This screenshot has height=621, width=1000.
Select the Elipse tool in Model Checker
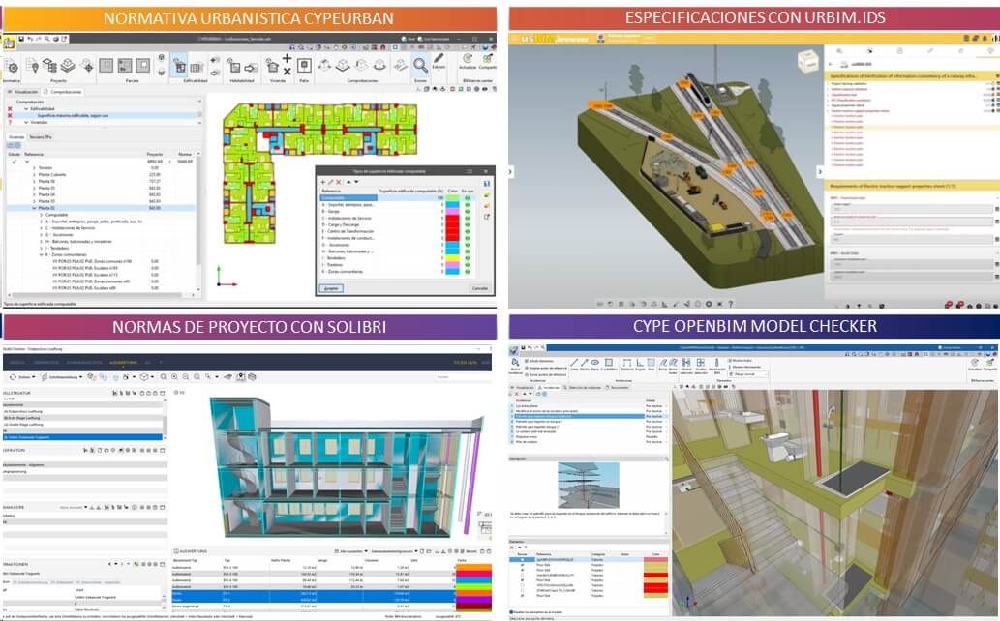coord(595,362)
